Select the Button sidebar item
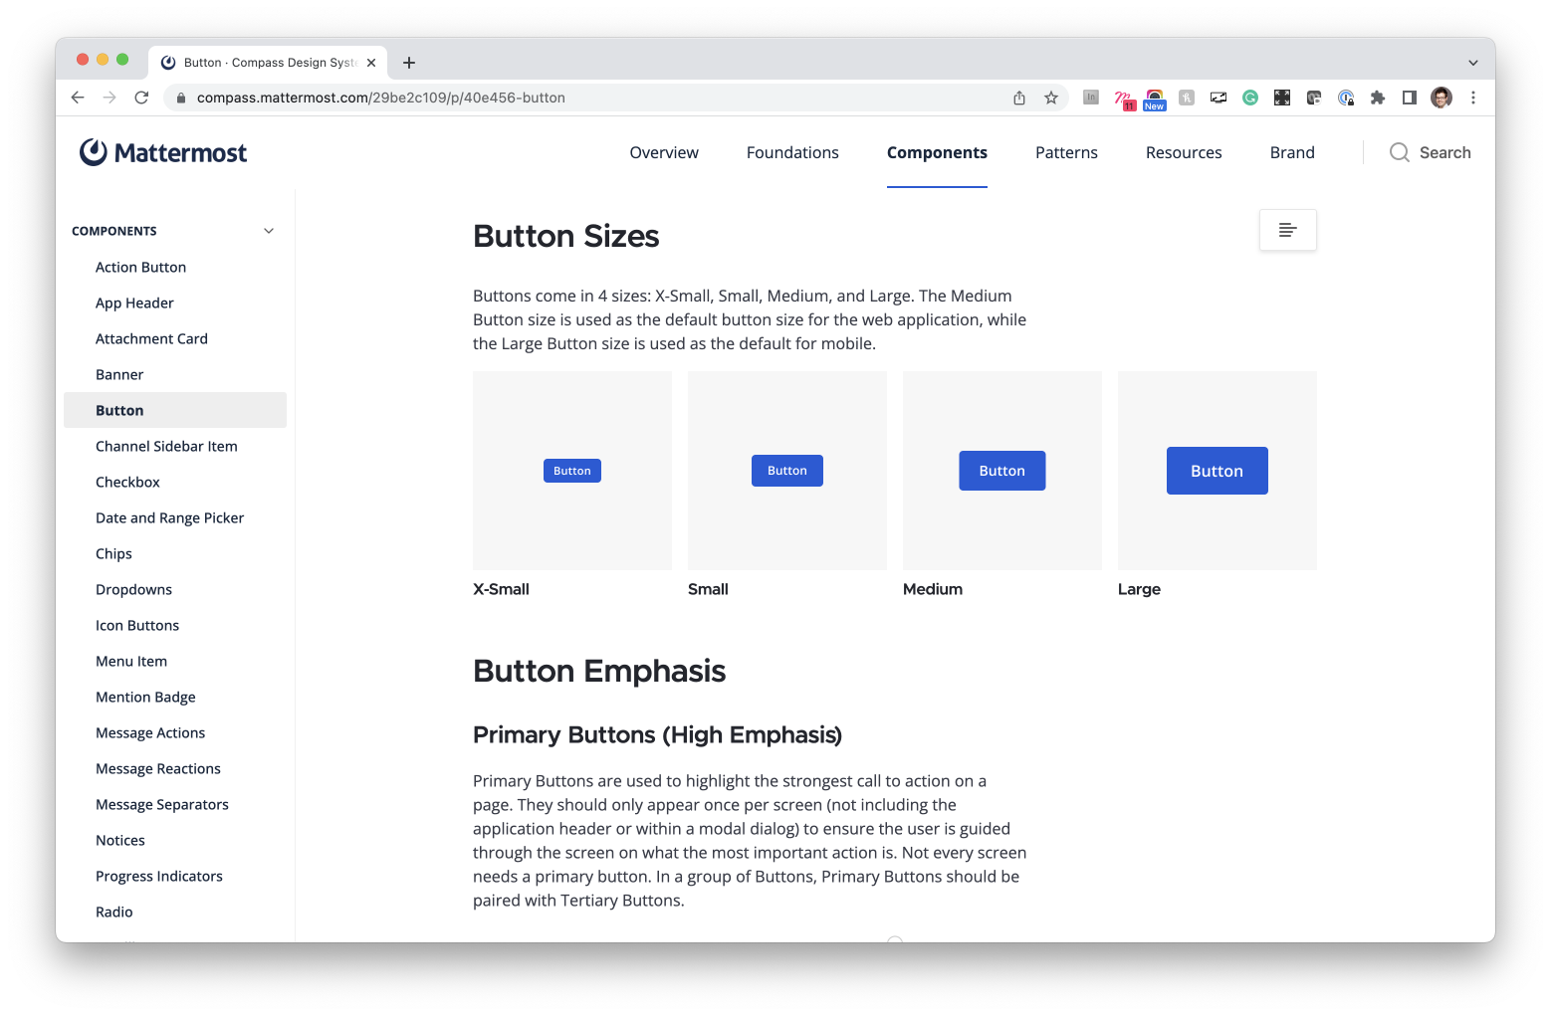The width and height of the screenshot is (1551, 1016). coord(175,410)
